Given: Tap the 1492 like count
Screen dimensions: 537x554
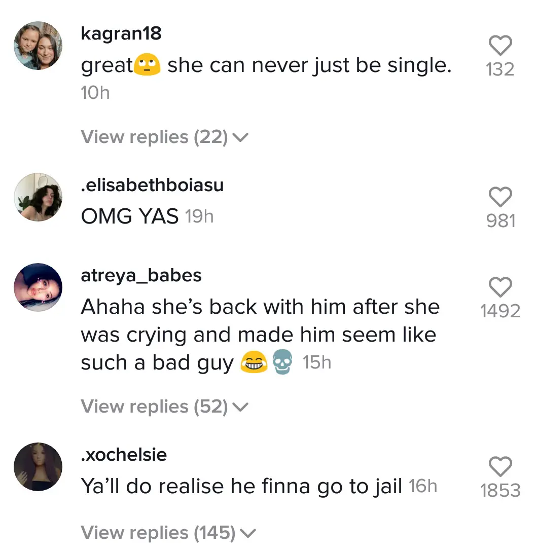Looking at the screenshot, I should 500,311.
